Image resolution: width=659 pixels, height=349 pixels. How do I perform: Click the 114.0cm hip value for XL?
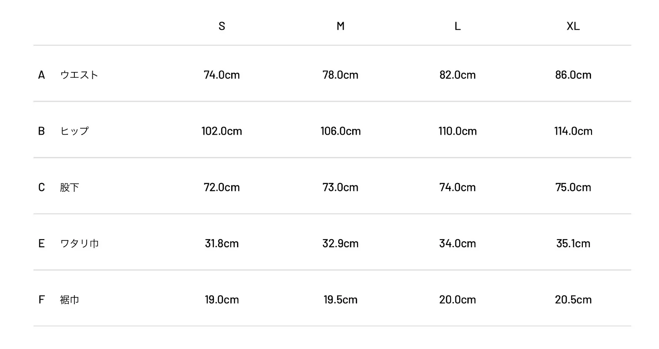point(573,131)
